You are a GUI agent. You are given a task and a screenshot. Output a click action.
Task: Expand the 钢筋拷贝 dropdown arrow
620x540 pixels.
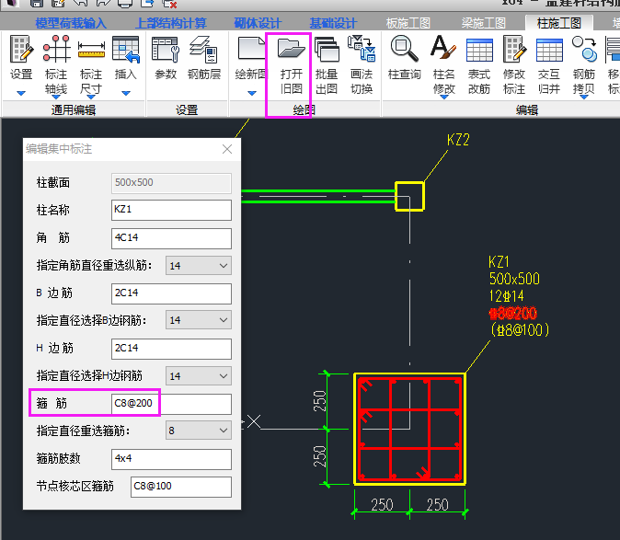[584, 97]
